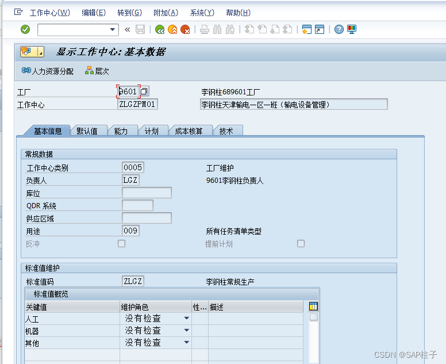
Task: Click the orange Exit icon
Action: (172, 29)
